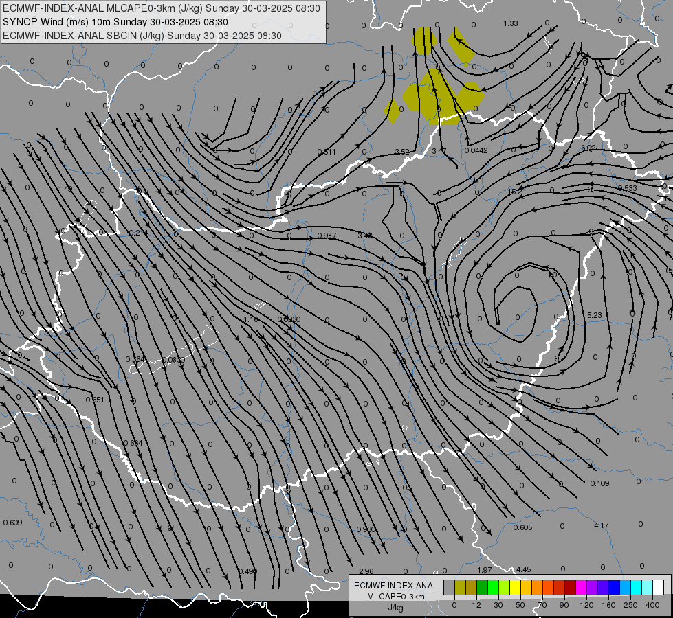Click the map value '0.511'
Screen dimensions: 673x618
coord(327,152)
